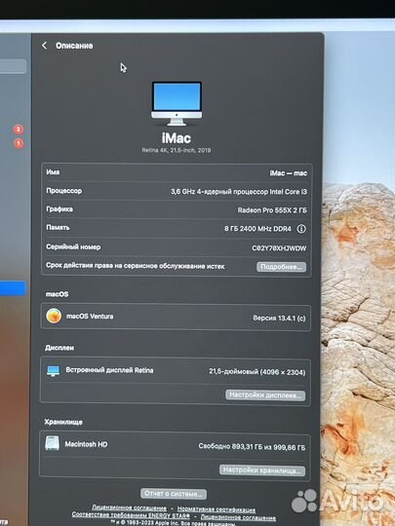Click Встроенный дисплей Retina label
This screenshot has height=526, width=395.
[109, 370]
